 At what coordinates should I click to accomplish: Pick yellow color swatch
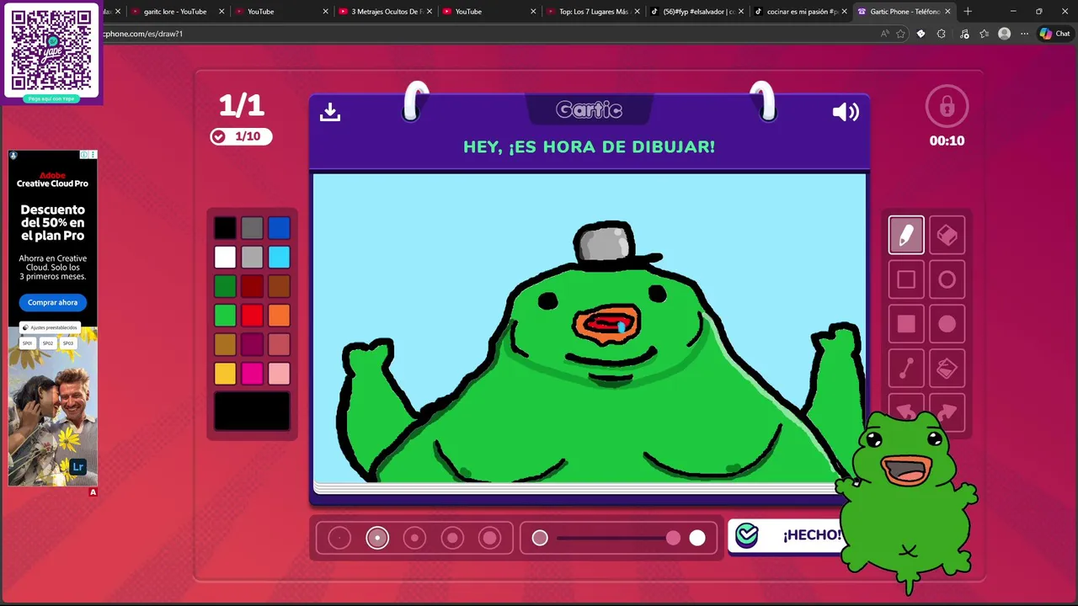pos(225,374)
